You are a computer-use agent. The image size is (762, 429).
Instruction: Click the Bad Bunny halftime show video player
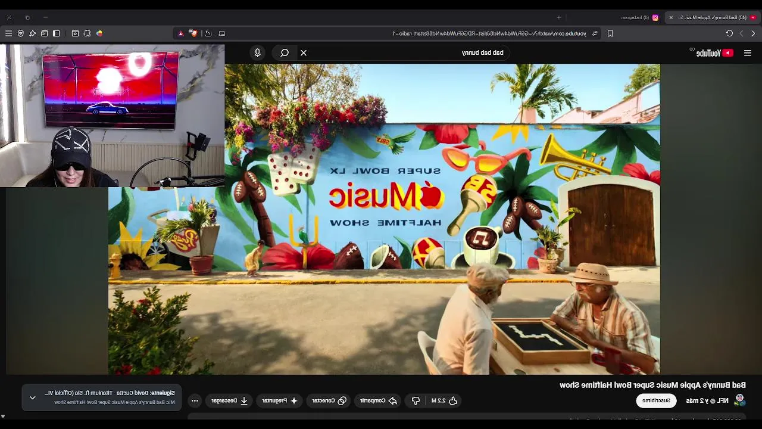coord(384,219)
